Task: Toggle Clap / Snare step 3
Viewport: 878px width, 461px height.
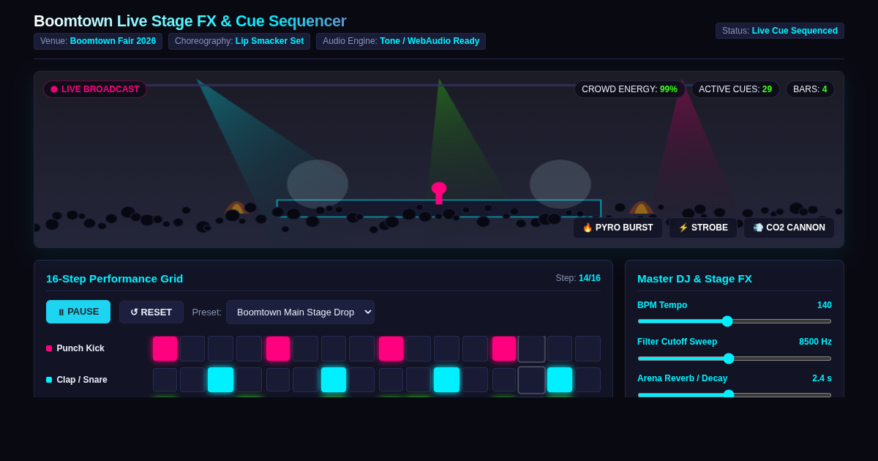Action: pos(220,380)
